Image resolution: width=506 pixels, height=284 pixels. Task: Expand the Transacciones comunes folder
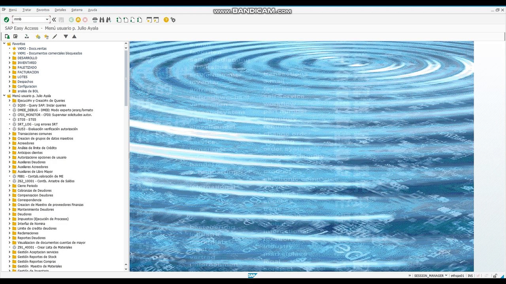point(9,134)
